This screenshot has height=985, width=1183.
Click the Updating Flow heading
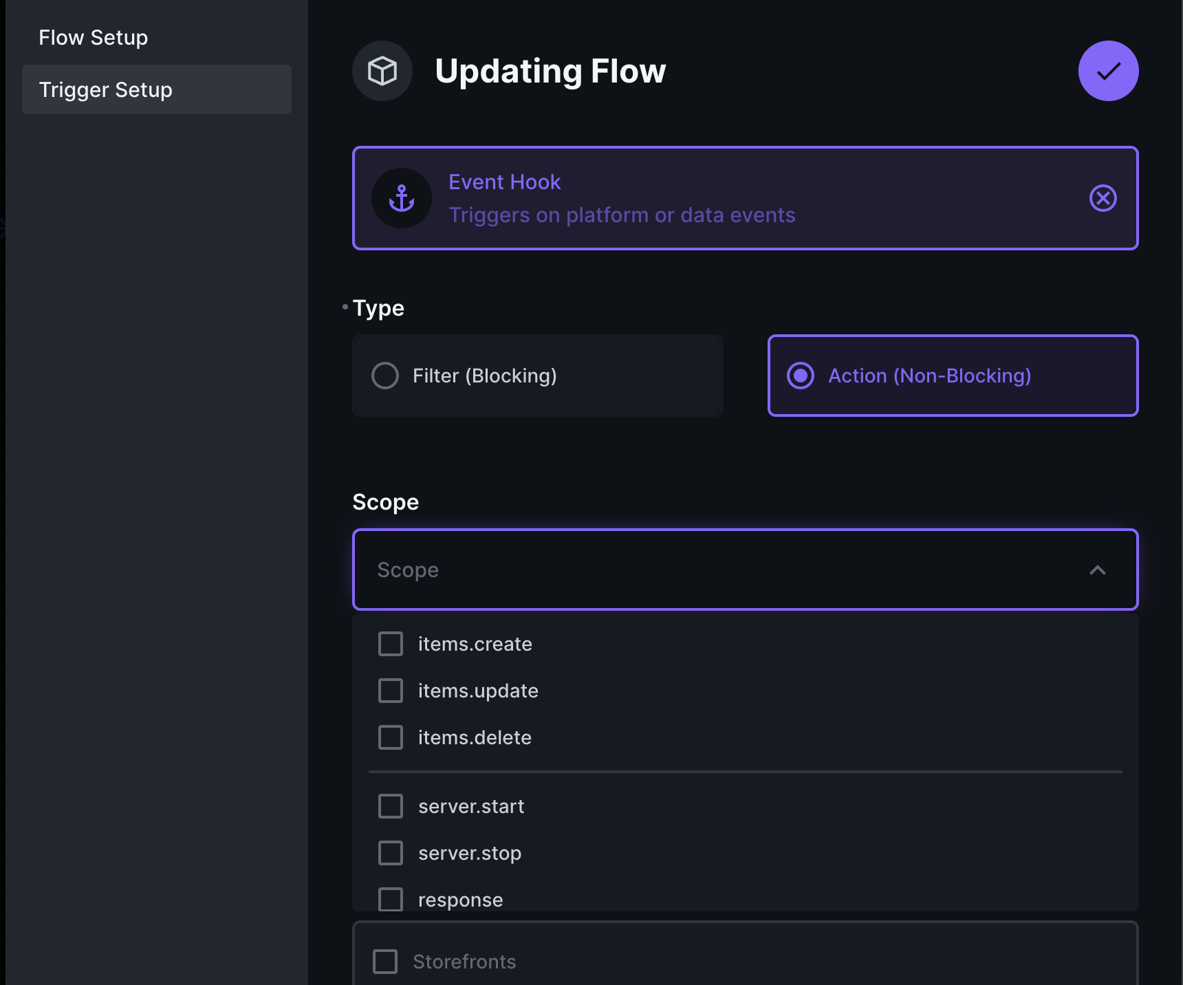(x=550, y=71)
